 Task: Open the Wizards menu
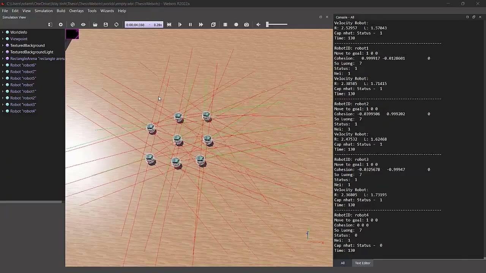[107, 11]
